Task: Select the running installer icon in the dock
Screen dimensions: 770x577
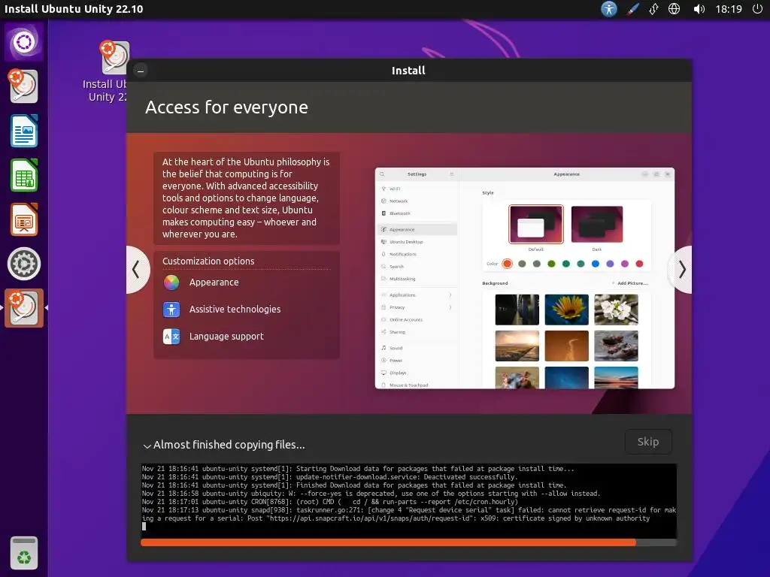Action: [23, 307]
